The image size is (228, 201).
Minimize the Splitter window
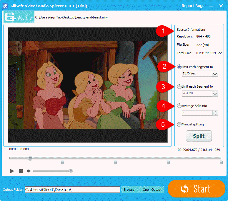click(x=211, y=6)
